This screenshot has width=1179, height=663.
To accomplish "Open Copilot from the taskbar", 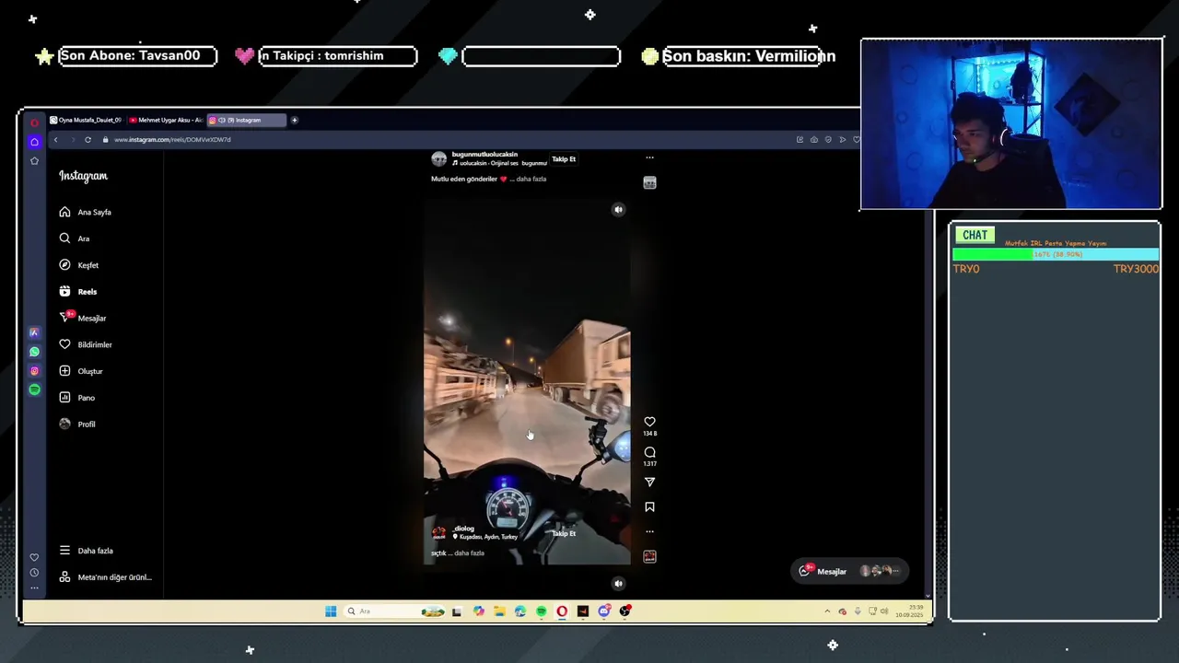I will (478, 611).
